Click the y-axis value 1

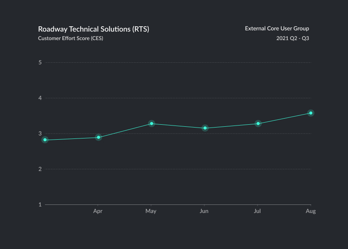point(40,204)
